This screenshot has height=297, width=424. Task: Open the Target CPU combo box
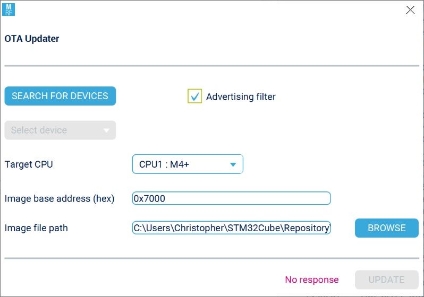pos(188,164)
